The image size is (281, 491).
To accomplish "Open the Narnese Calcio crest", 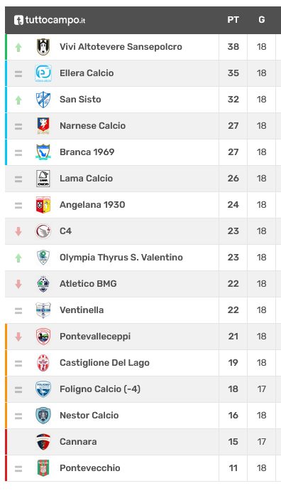I will 43,126.
